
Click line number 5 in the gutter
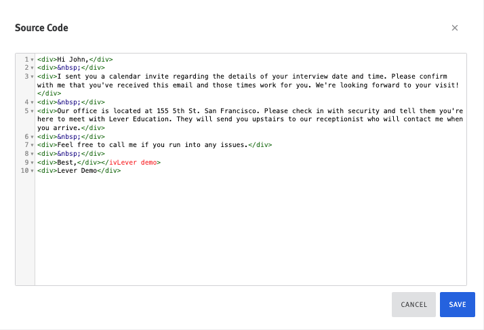click(x=26, y=111)
